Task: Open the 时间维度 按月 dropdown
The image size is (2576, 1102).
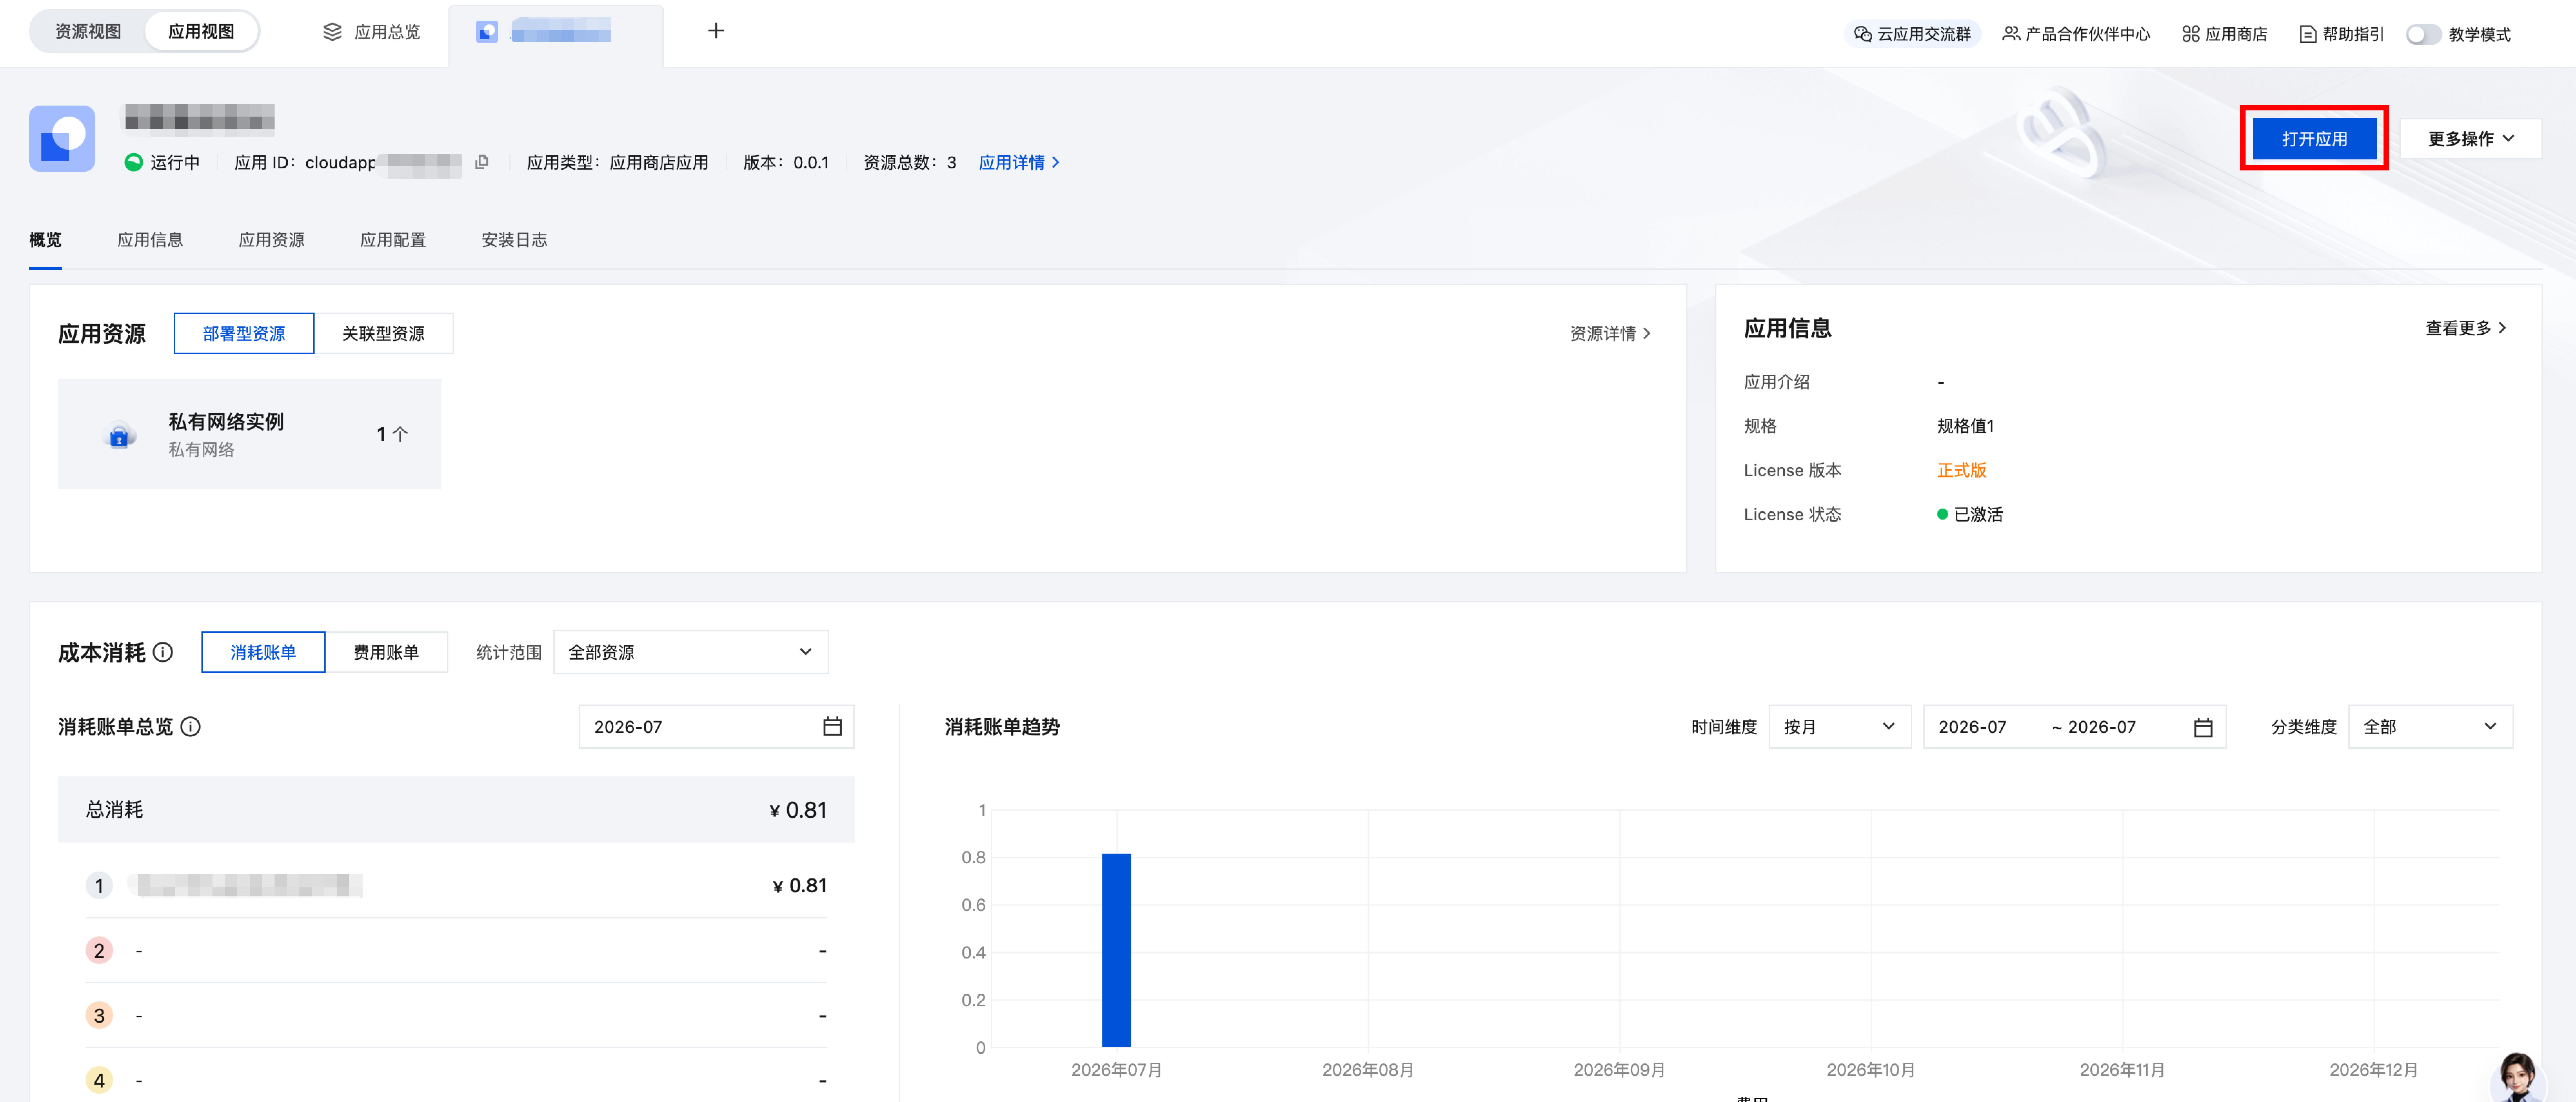Action: click(x=1840, y=727)
